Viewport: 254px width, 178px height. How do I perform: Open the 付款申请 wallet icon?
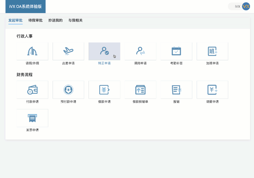(32, 90)
